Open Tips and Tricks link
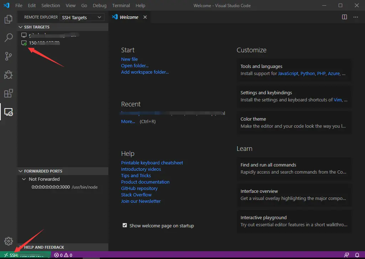This screenshot has height=259, width=365. 136,176
